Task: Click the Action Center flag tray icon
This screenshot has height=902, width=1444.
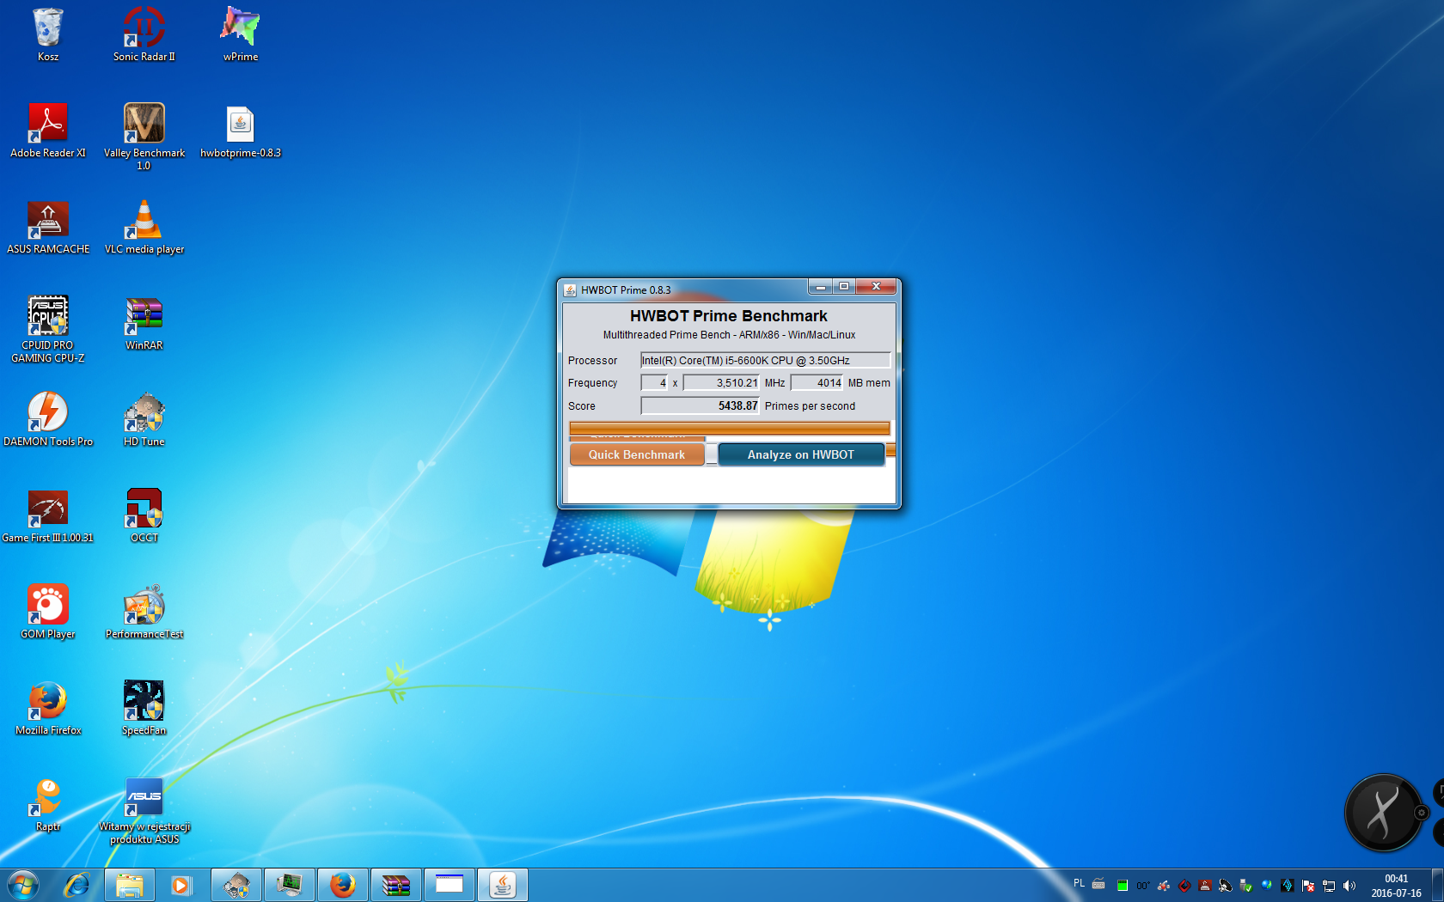Action: (x=1308, y=886)
